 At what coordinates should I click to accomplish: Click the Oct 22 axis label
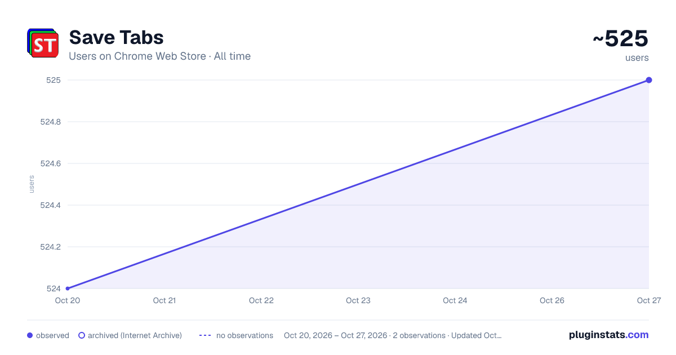(261, 300)
